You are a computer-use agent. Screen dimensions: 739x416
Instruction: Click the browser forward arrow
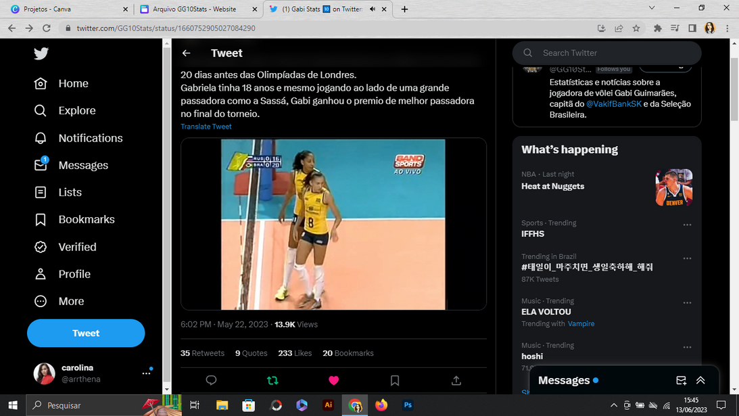(x=29, y=28)
